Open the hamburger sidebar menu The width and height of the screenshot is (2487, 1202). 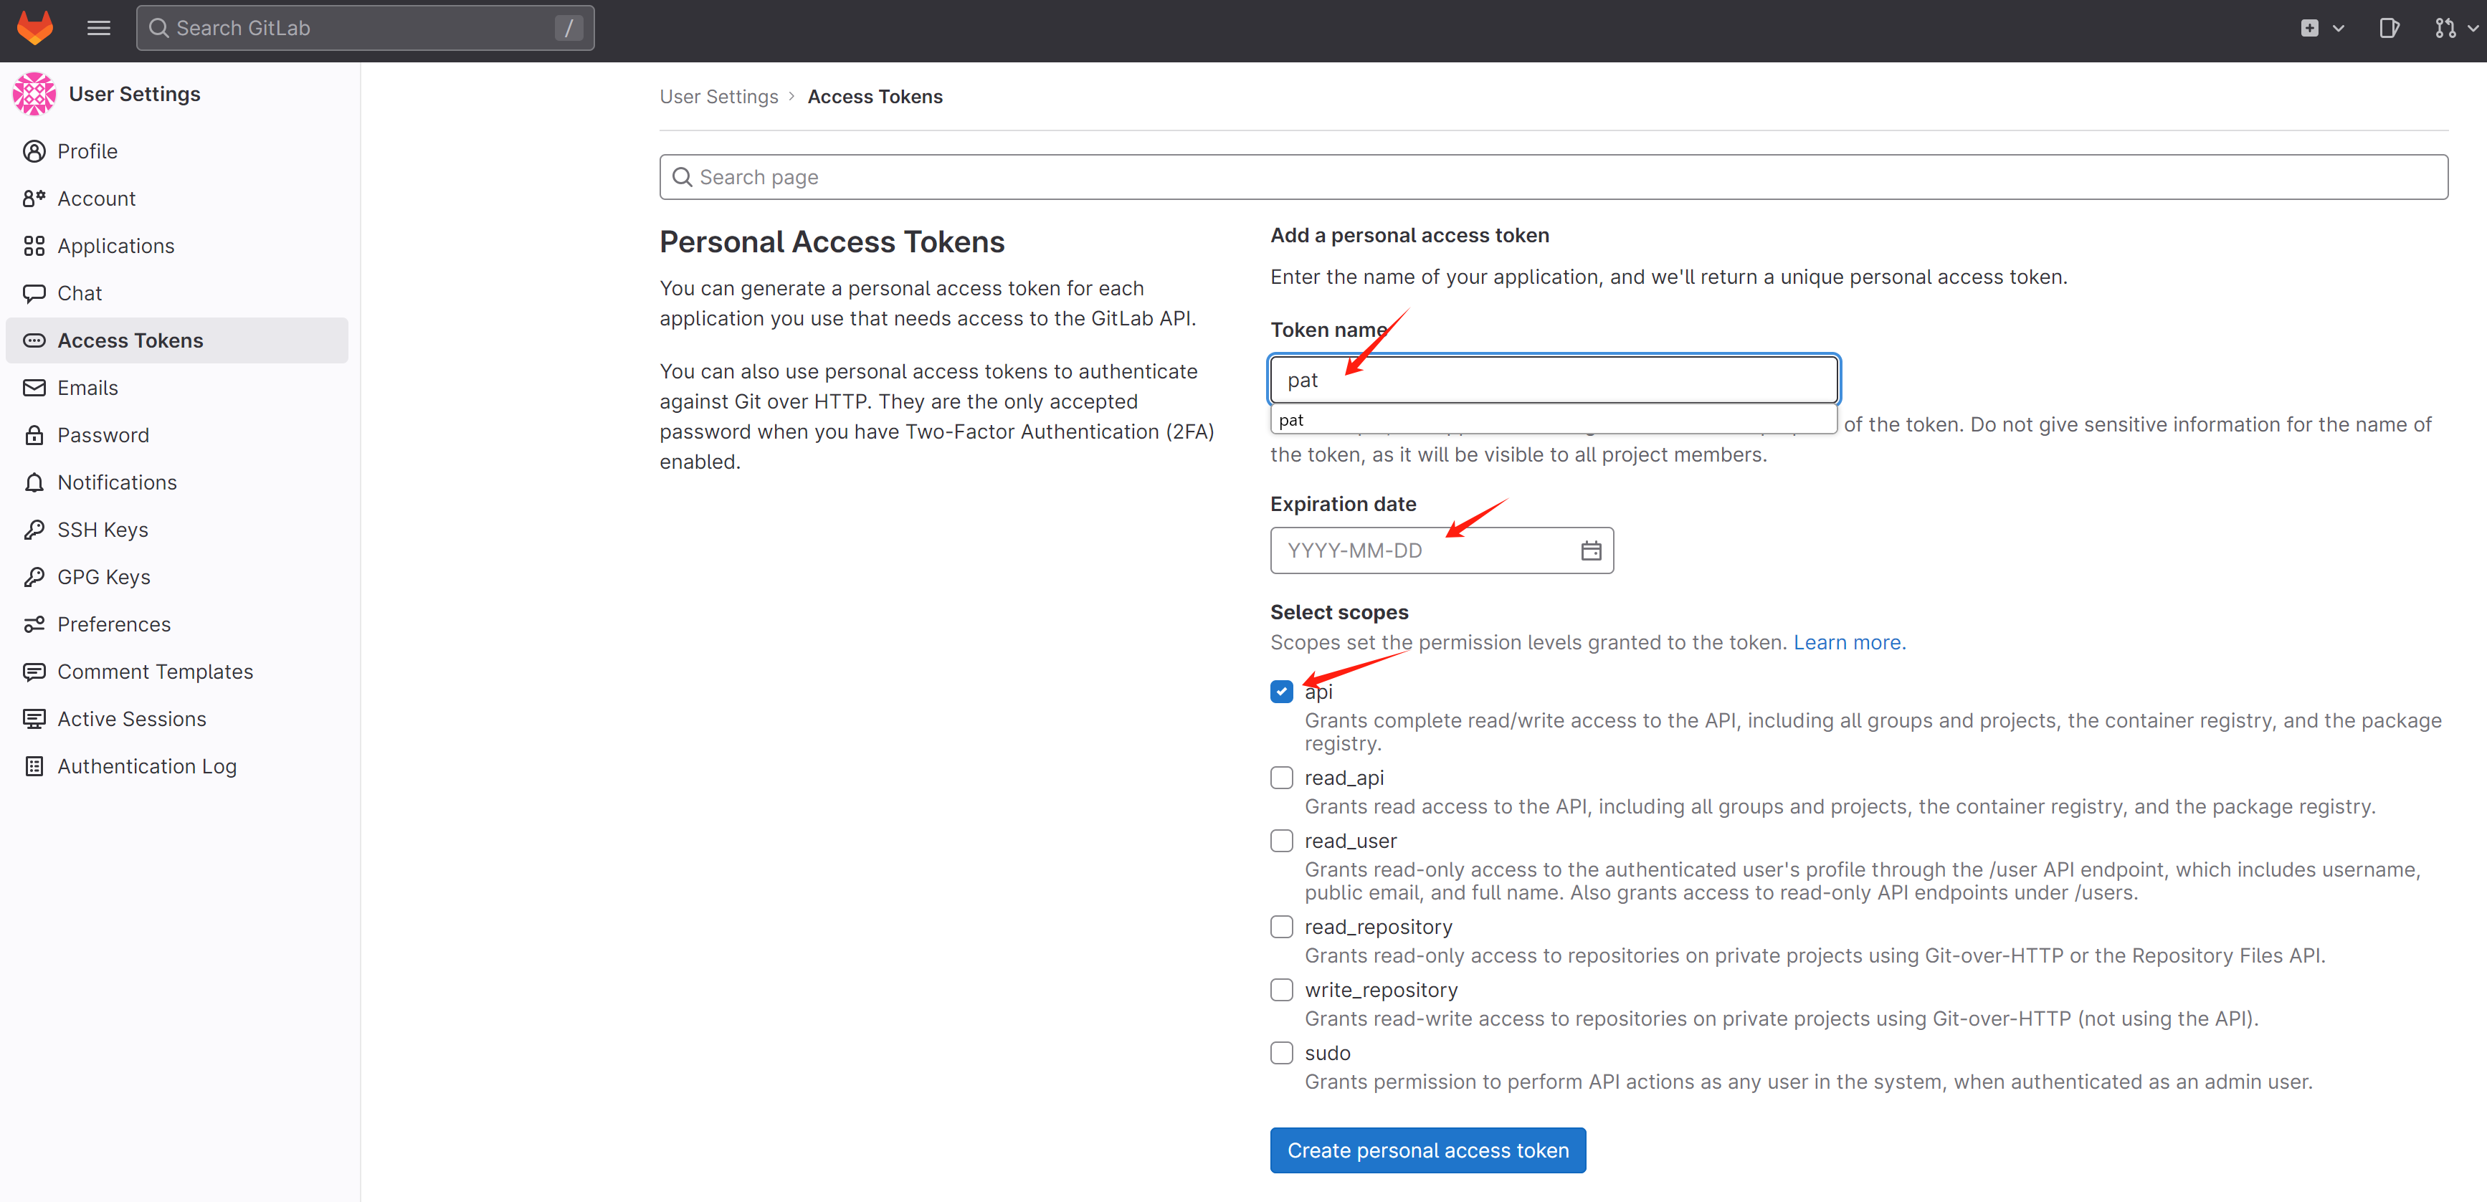point(98,28)
